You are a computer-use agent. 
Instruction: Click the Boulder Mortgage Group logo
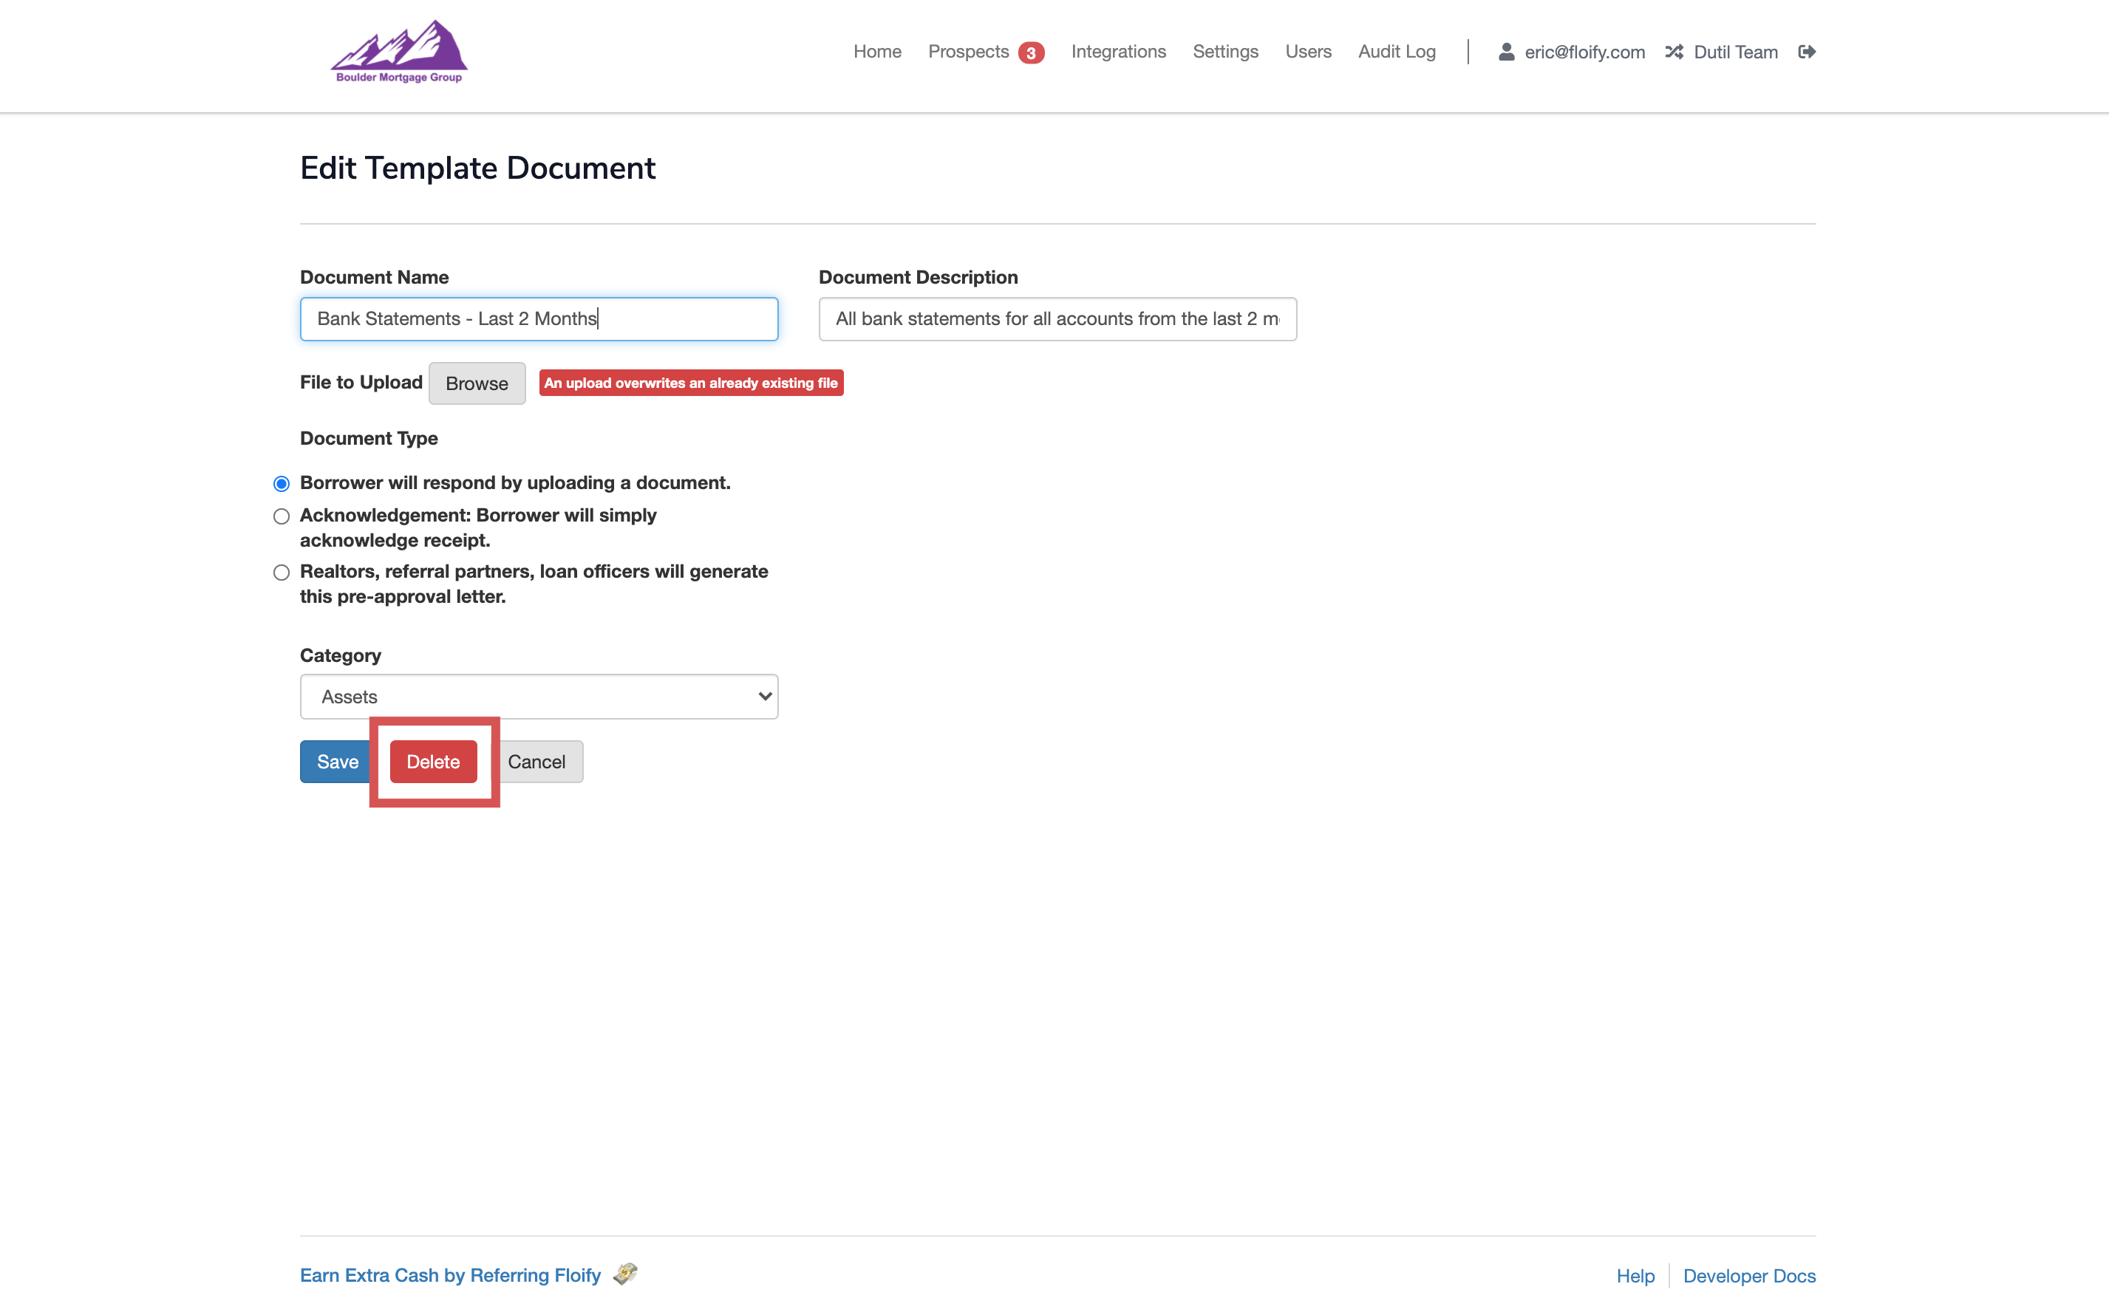point(399,52)
